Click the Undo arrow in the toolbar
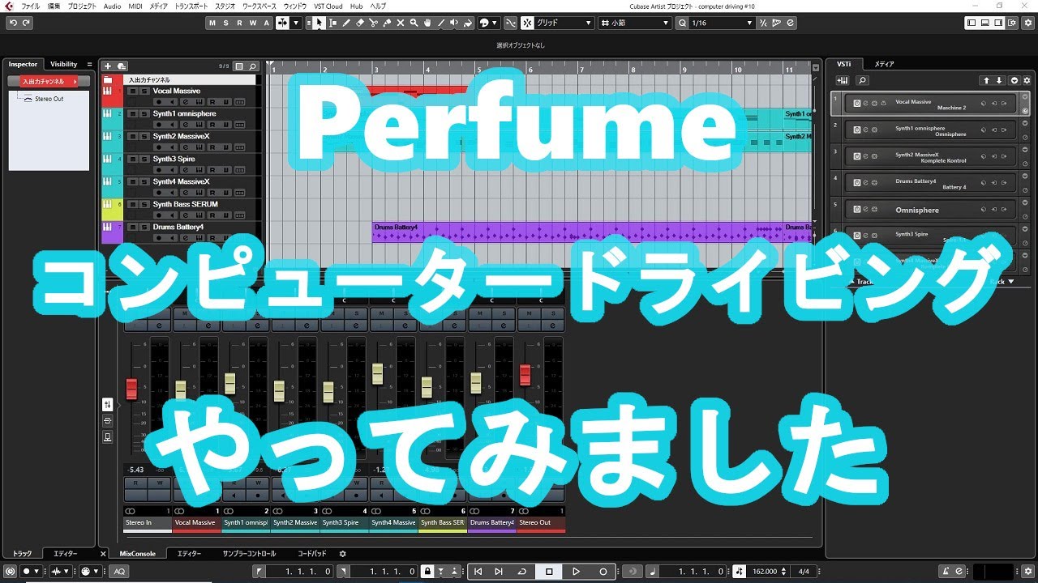Screen dimensions: 1038x583 tap(14, 23)
